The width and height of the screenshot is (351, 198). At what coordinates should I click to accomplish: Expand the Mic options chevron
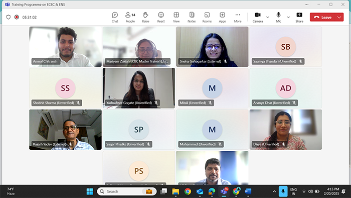click(x=288, y=17)
